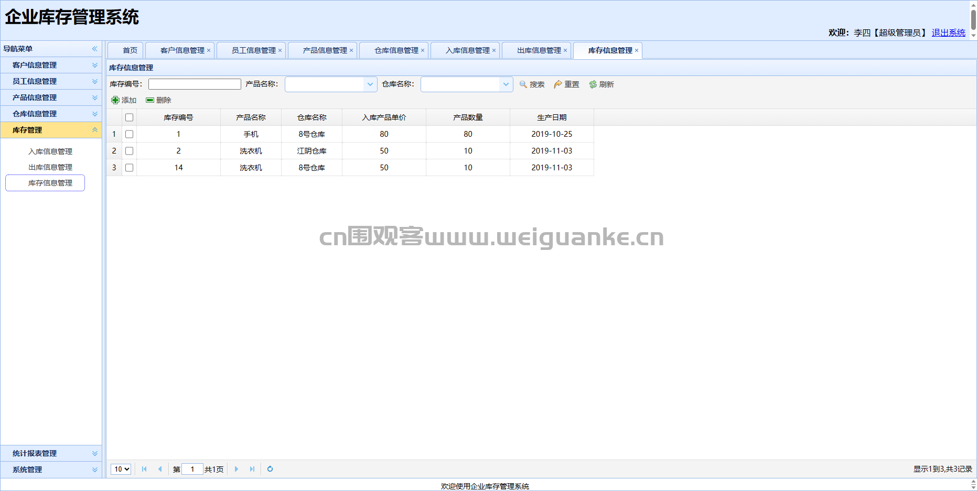Check the row with 库存编号 14

130,168
